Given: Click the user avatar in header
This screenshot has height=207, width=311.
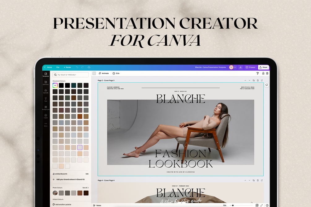Looking at the screenshot, I should pos(231,67).
